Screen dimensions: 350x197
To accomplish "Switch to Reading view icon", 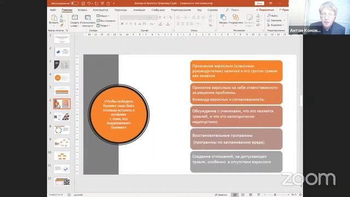I will (x=250, y=195).
